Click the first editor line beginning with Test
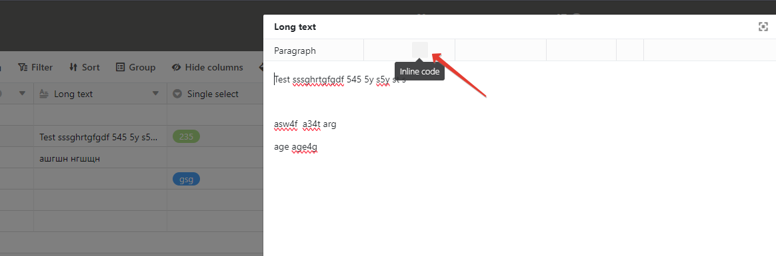776x256 pixels. coord(340,80)
